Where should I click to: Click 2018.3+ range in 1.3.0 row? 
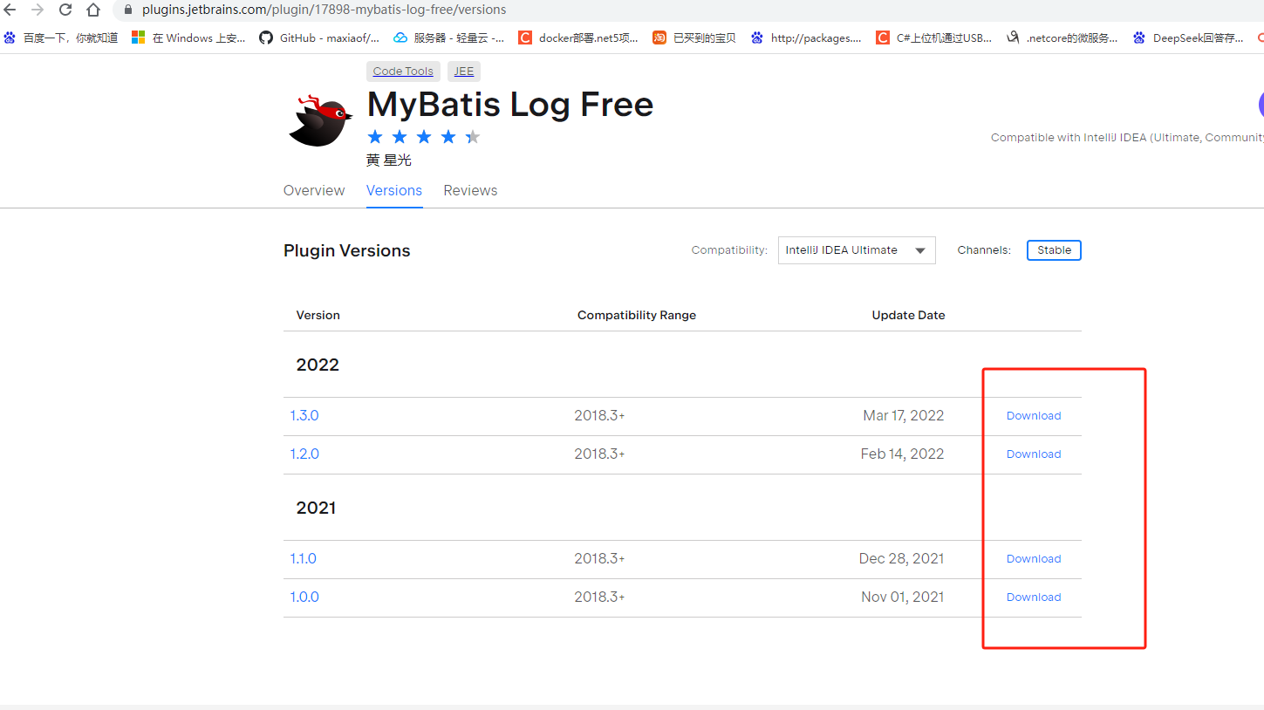(x=599, y=415)
